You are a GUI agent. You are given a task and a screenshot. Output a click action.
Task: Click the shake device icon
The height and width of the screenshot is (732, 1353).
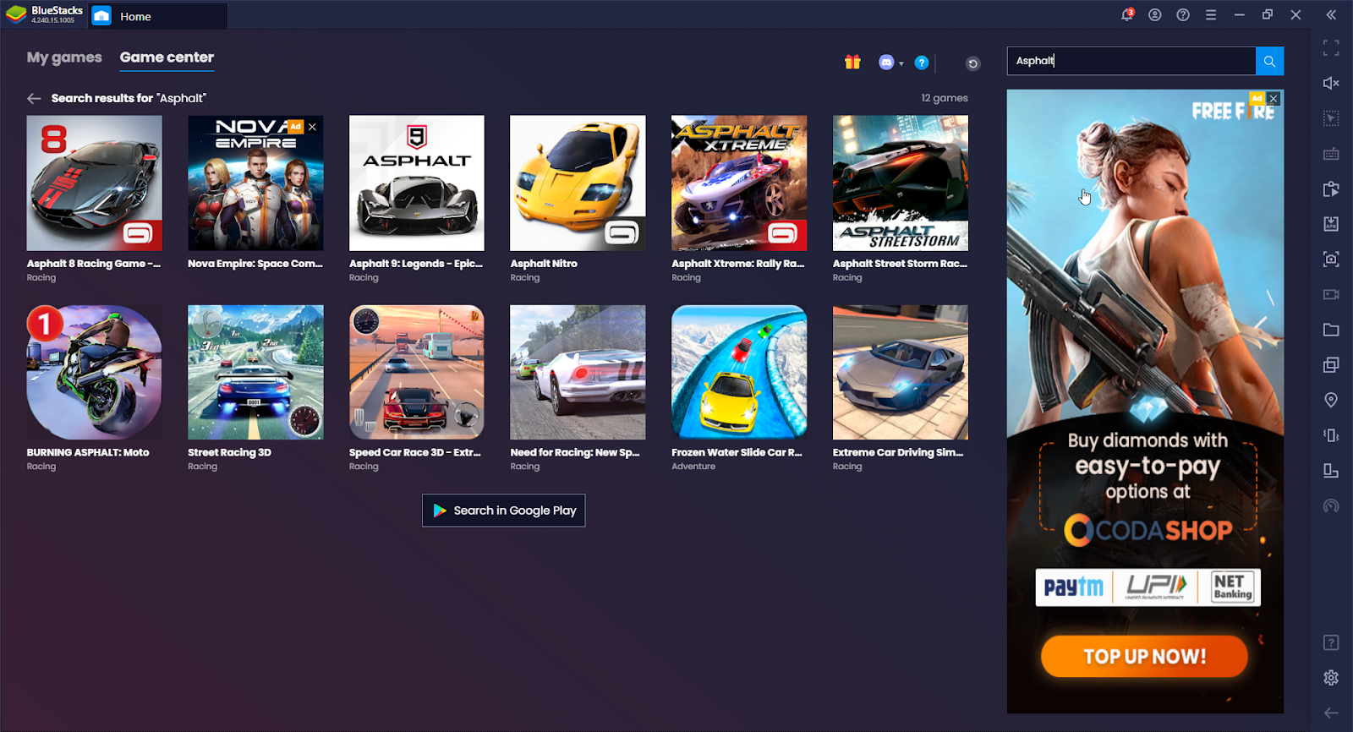pos(1331,435)
